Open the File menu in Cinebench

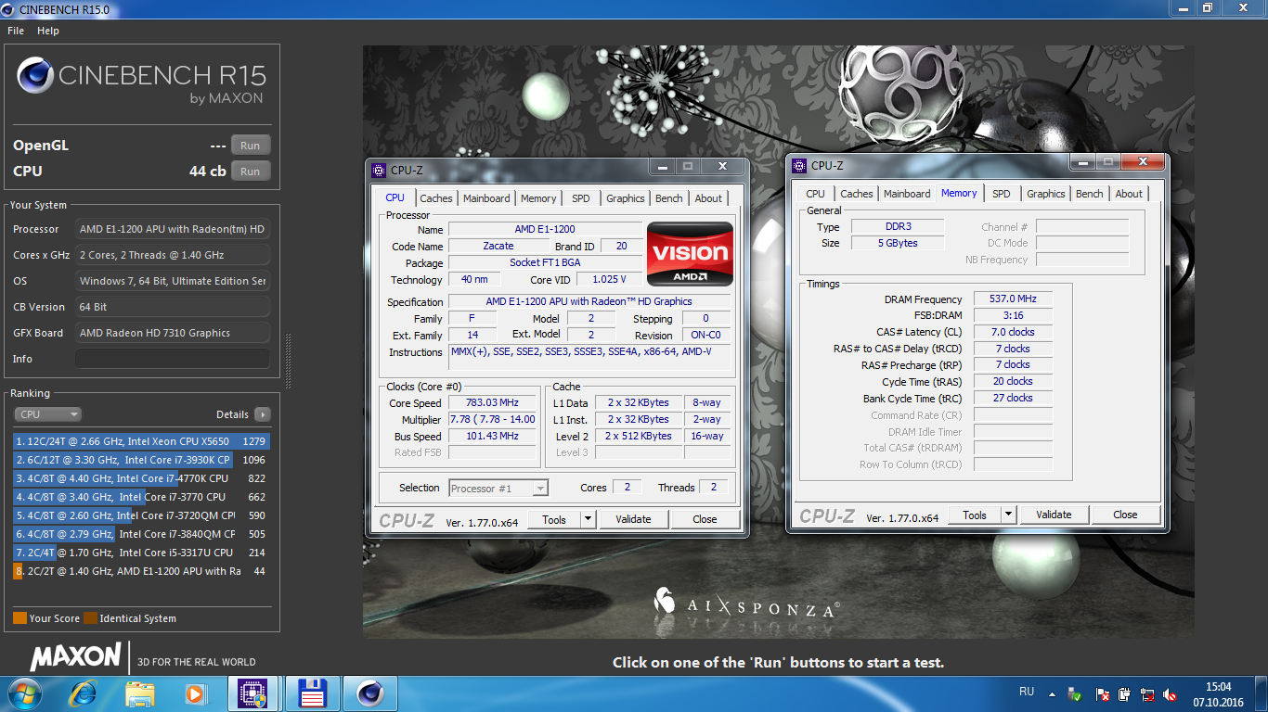pos(16,31)
